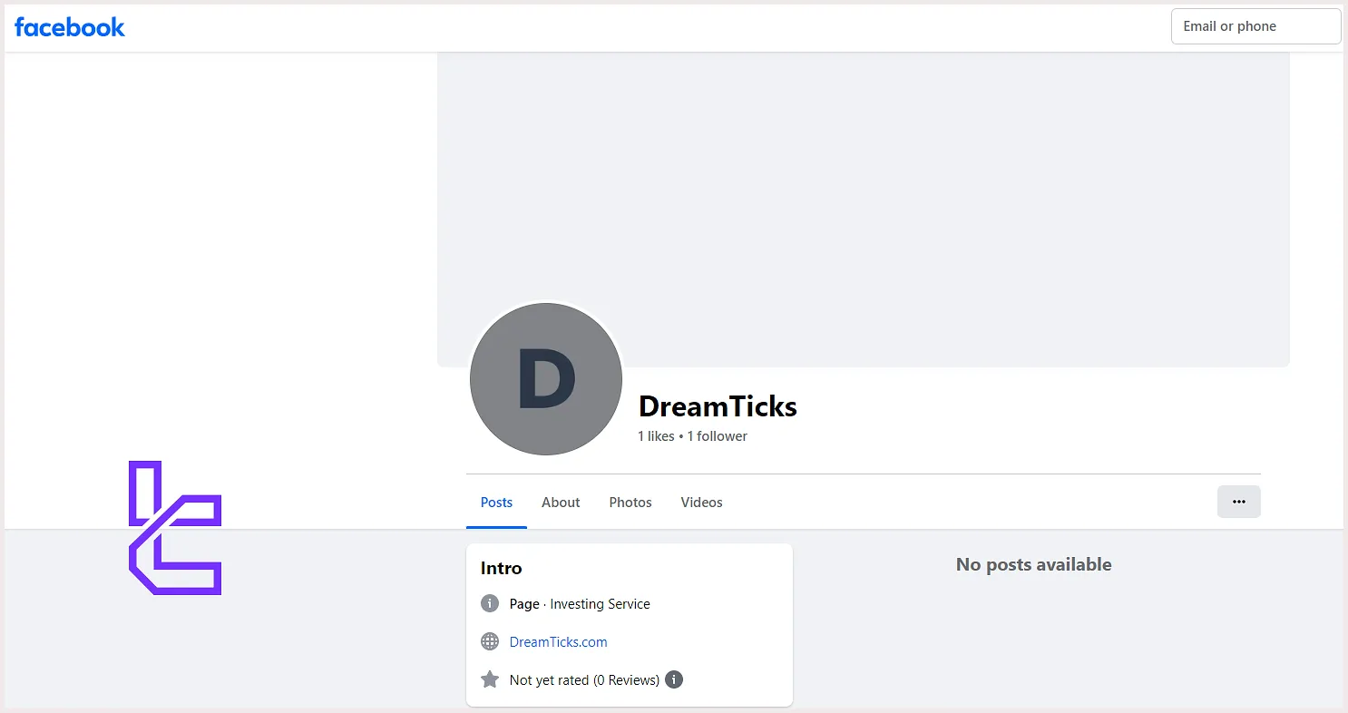Click the globe website icon
Image resolution: width=1348 pixels, height=713 pixels.
tap(490, 642)
